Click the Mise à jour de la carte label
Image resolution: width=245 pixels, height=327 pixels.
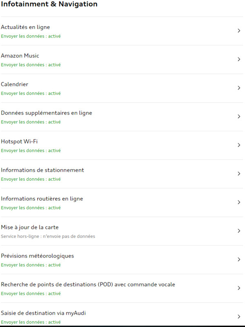click(x=33, y=228)
